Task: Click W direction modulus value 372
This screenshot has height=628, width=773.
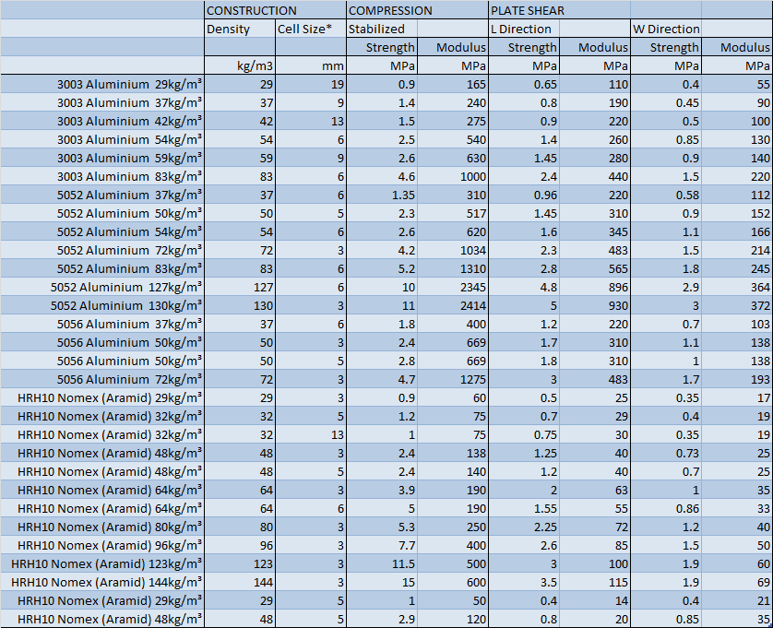Action: (x=737, y=305)
